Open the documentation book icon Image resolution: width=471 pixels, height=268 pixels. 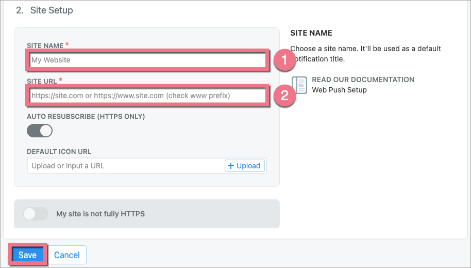[299, 85]
